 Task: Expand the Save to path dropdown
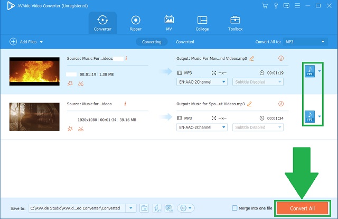131,208
